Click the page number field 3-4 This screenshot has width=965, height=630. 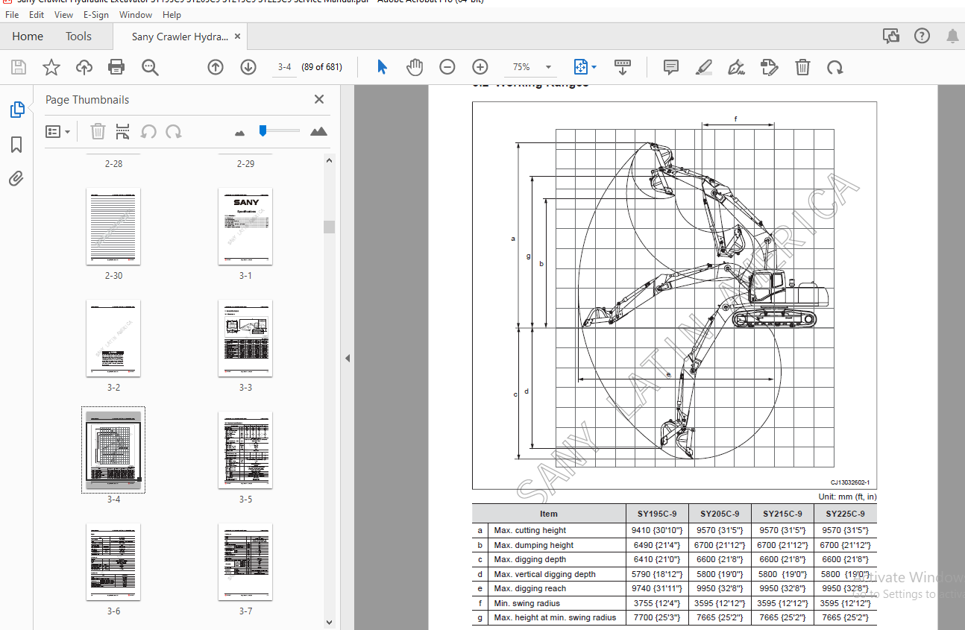(x=284, y=67)
